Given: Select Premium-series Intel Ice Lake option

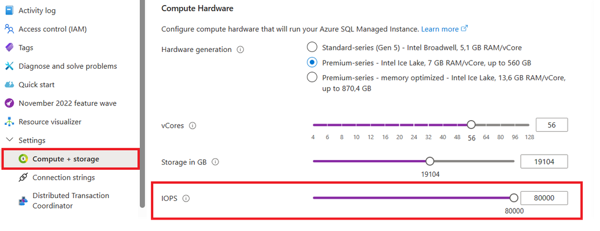Looking at the screenshot, I should 312,62.
